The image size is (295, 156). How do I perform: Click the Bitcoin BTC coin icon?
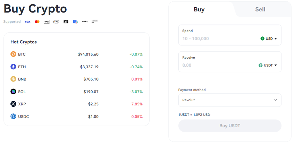[13, 54]
